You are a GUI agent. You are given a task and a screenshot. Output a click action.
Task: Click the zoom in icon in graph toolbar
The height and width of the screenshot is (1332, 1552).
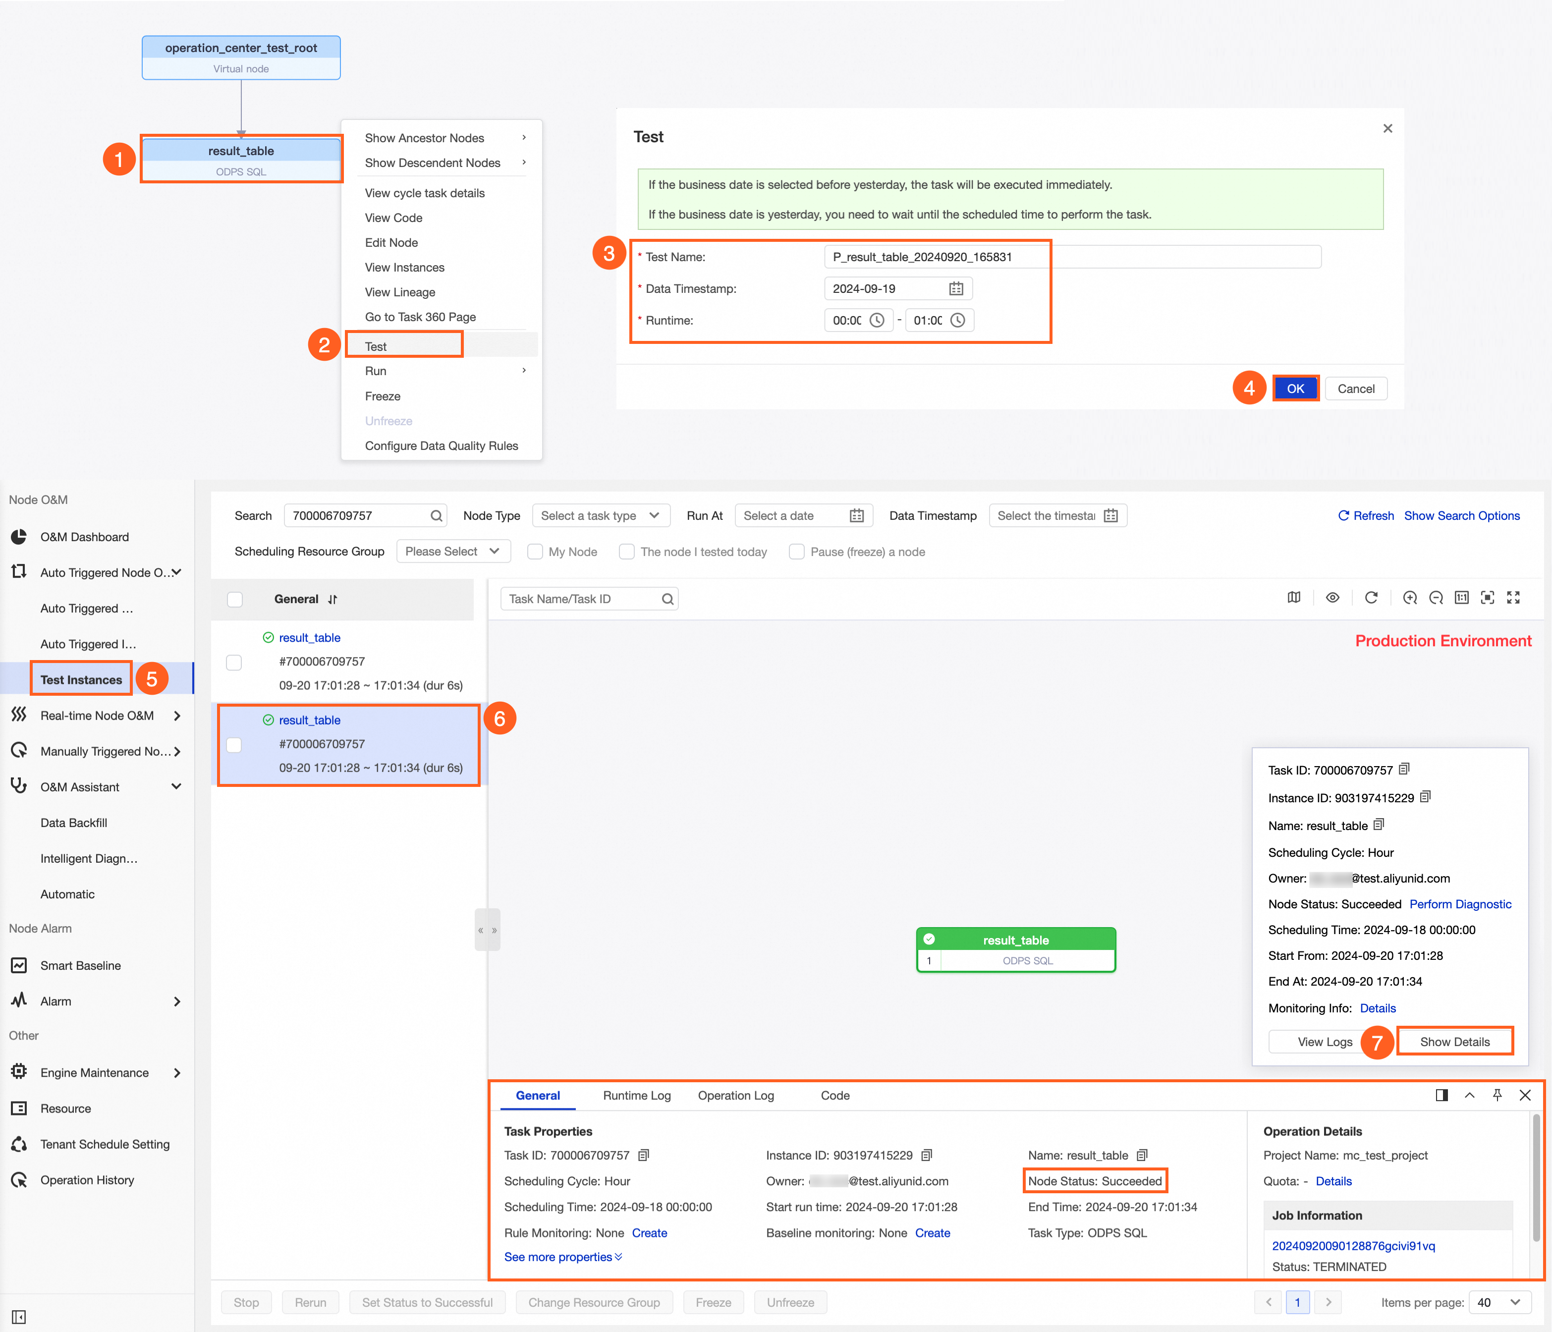click(x=1410, y=597)
